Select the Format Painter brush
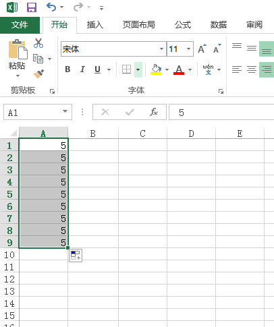This screenshot has width=274, height=327. pyautogui.click(x=38, y=74)
